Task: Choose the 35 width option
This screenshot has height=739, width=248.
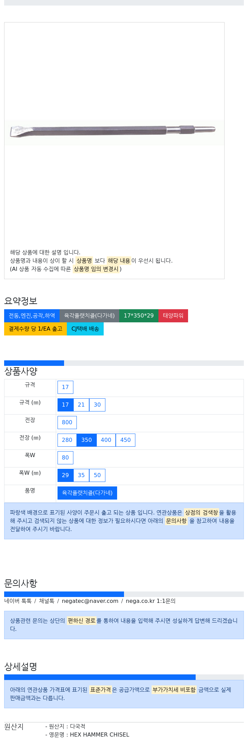Action: 81,475
